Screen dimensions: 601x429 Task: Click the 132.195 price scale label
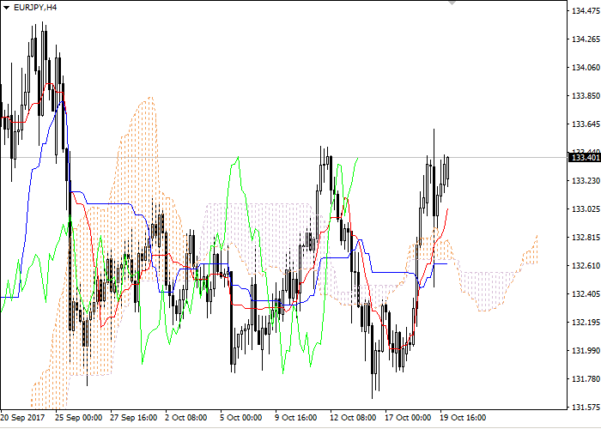[x=586, y=322]
